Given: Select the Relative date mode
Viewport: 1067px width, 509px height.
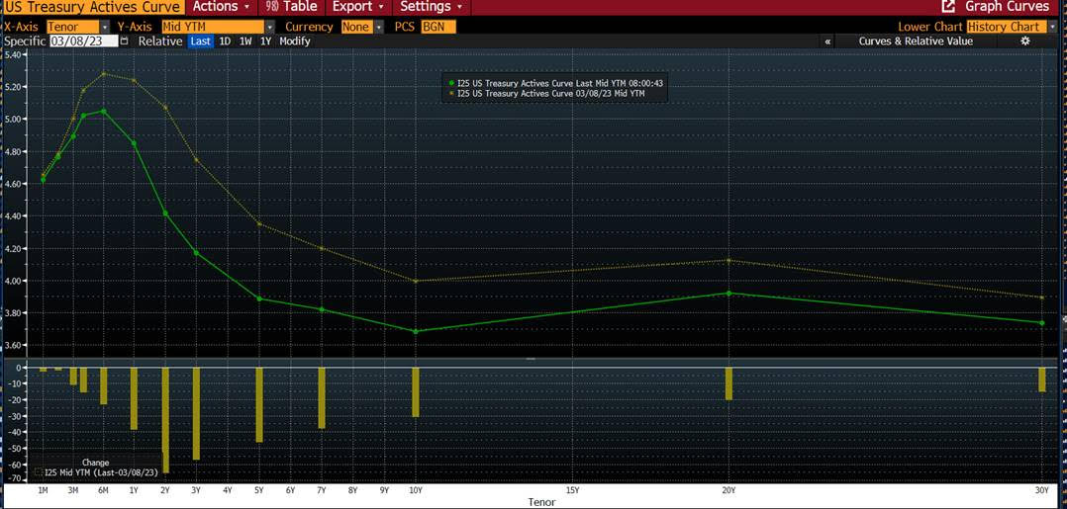Looking at the screenshot, I should [160, 41].
